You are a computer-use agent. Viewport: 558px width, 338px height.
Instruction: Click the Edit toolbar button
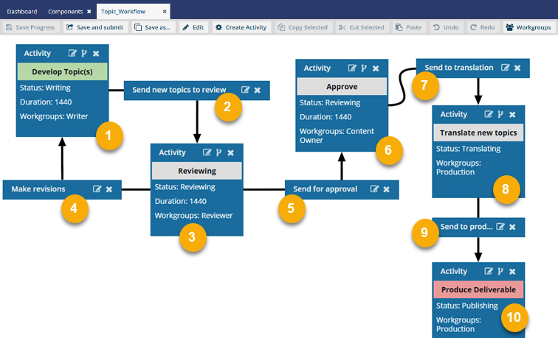coord(195,27)
